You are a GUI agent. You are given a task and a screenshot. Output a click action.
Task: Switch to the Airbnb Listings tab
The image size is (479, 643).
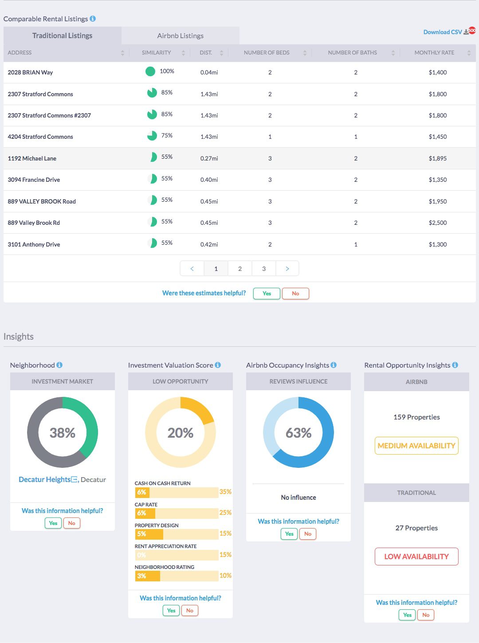point(180,36)
